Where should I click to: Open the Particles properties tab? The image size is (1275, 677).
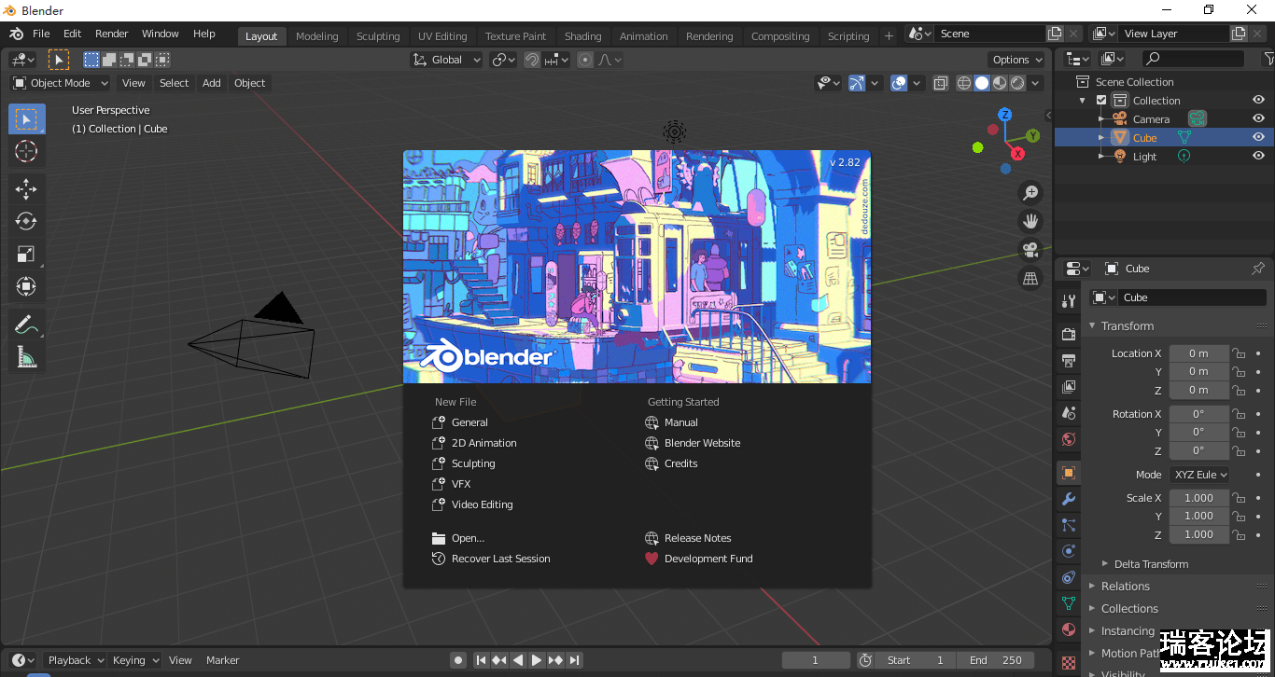(1069, 525)
